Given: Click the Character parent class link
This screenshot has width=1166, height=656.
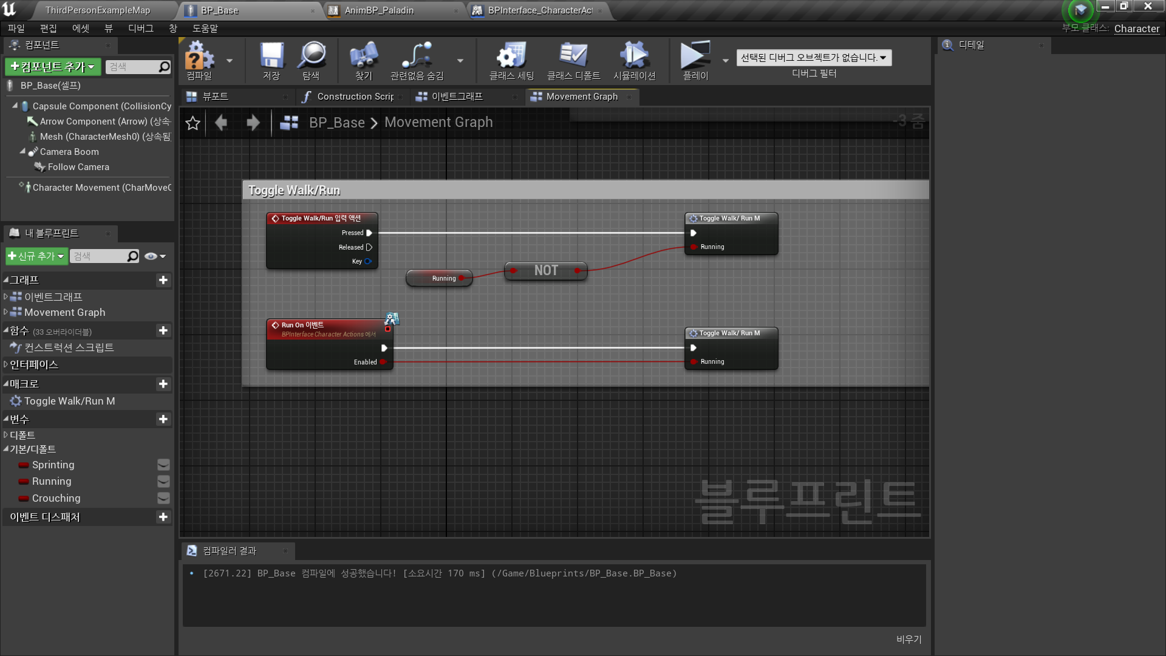Looking at the screenshot, I should [1136, 29].
